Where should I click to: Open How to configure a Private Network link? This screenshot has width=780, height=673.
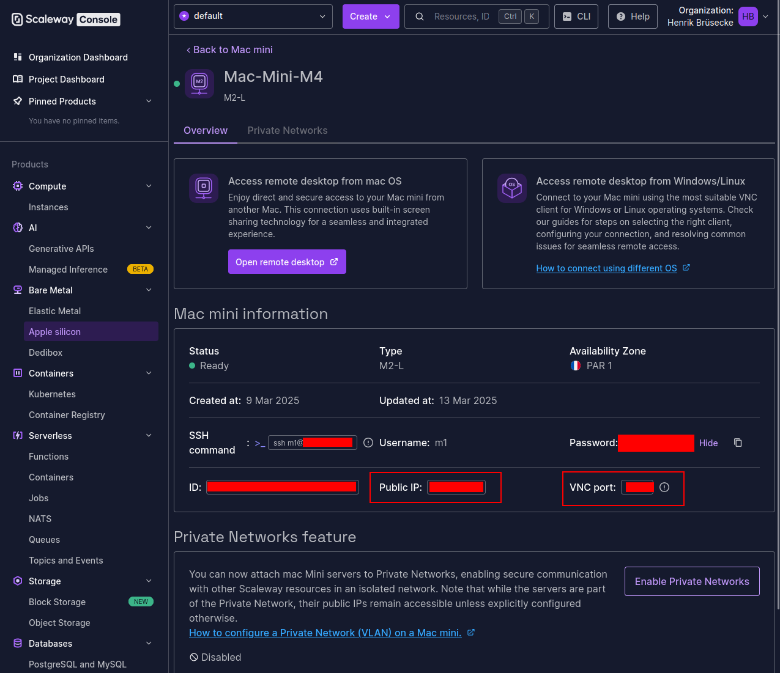click(x=332, y=633)
